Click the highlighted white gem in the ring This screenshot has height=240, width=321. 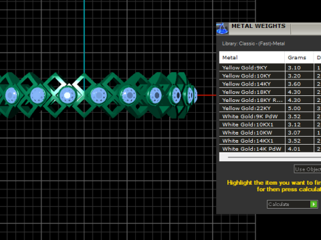tap(68, 95)
